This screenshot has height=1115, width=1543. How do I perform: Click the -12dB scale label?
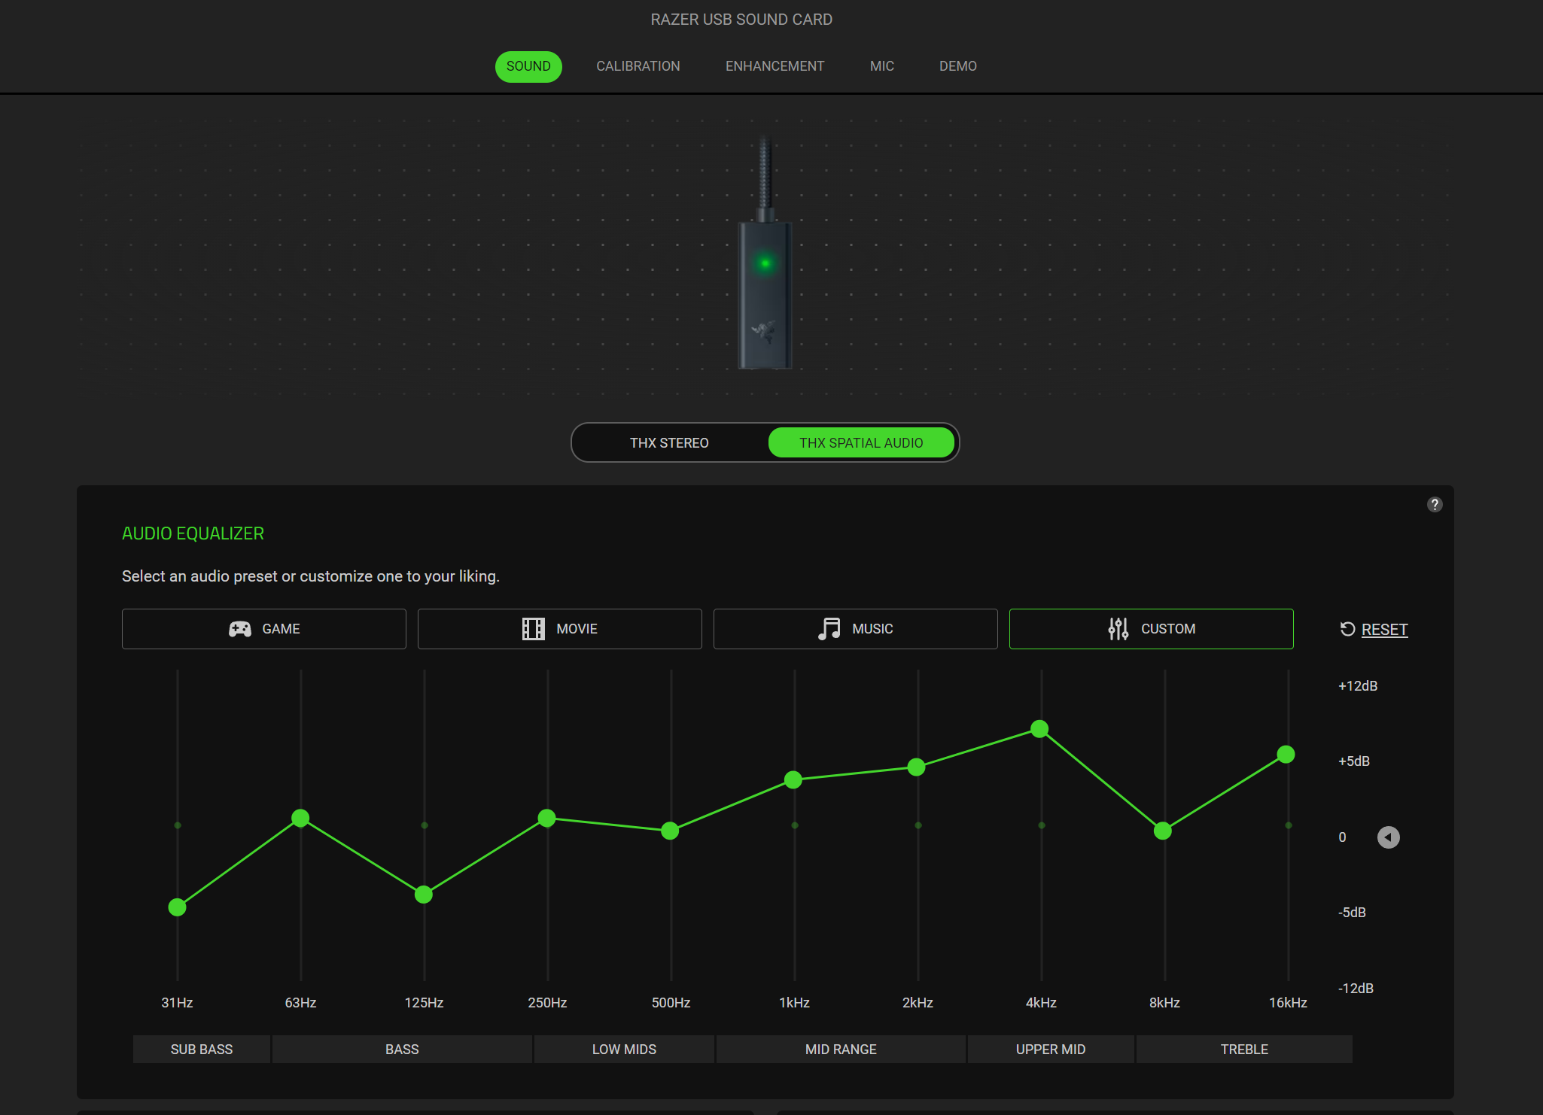[x=1356, y=989]
